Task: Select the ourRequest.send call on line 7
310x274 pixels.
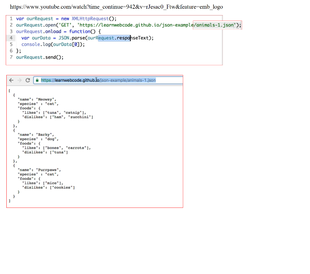Action: [39, 57]
